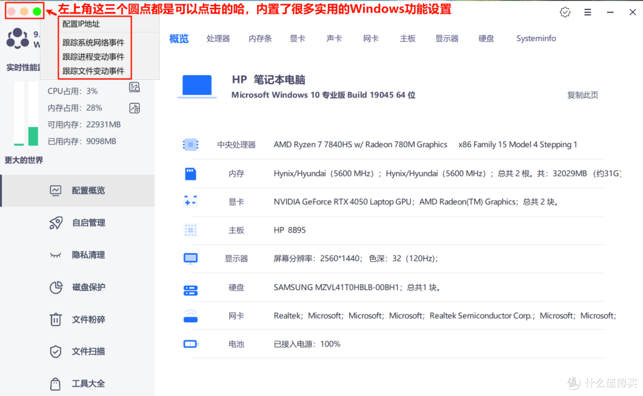Open 隐私清理 label in sidebar
643x396 pixels.
click(89, 255)
